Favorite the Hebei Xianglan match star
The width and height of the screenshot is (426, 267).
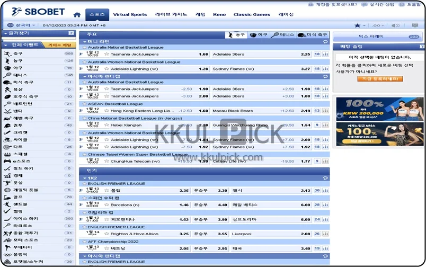[x=106, y=125]
